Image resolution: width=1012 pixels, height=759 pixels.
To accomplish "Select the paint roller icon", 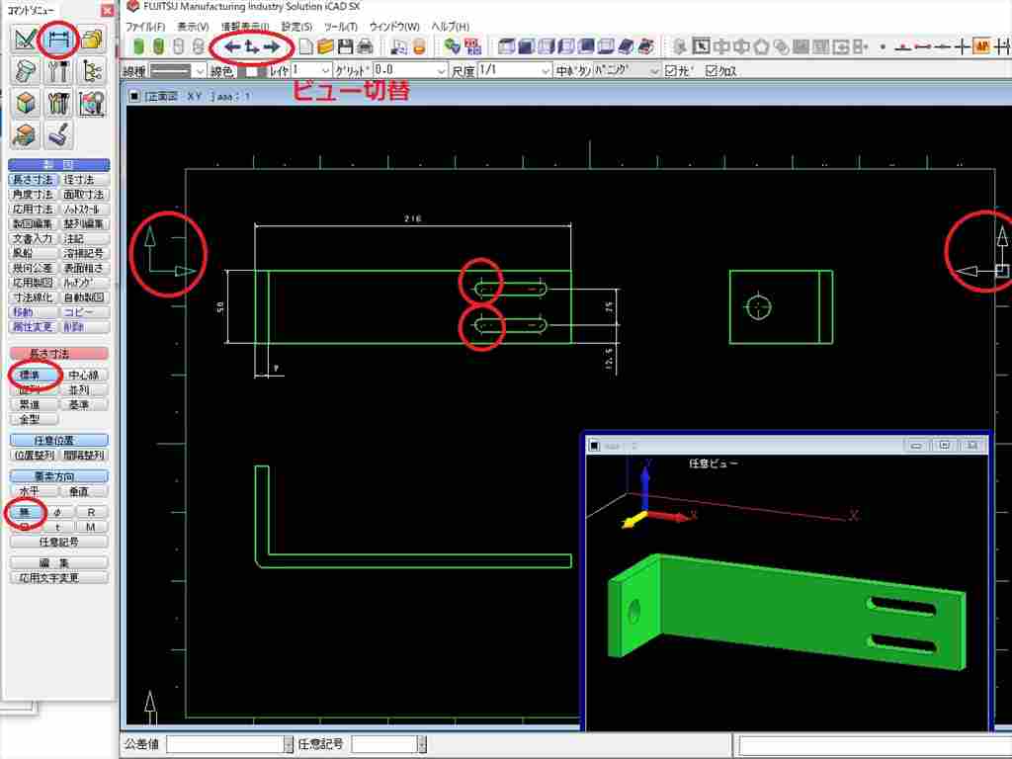I will tap(58, 134).
